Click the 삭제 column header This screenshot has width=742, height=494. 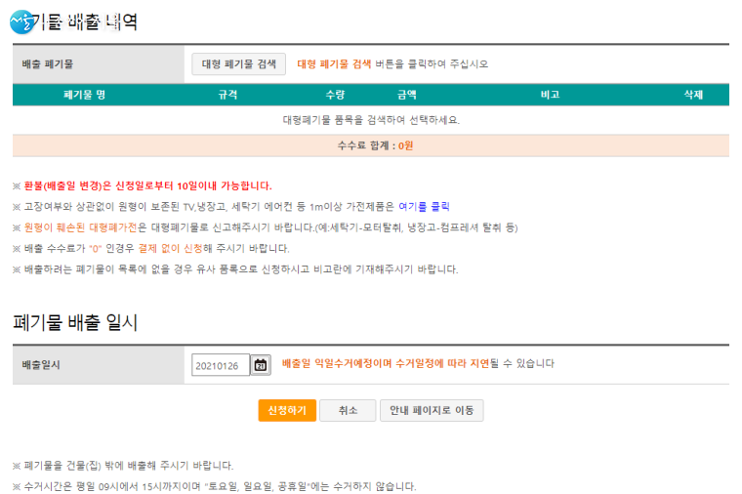pyautogui.click(x=693, y=95)
